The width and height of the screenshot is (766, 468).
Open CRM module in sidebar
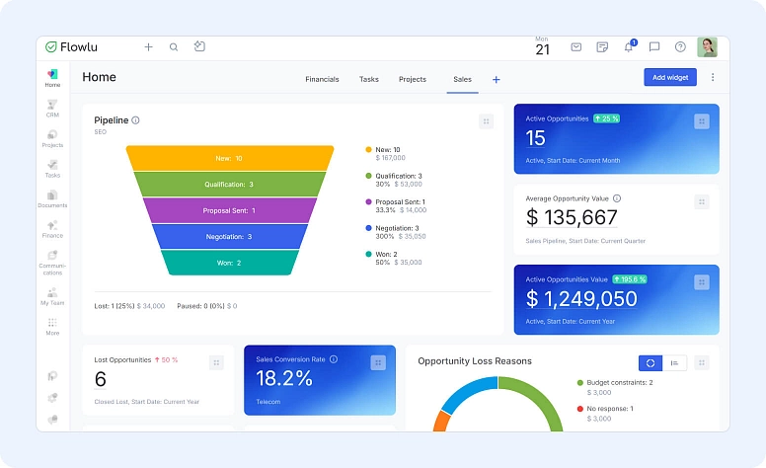52,108
